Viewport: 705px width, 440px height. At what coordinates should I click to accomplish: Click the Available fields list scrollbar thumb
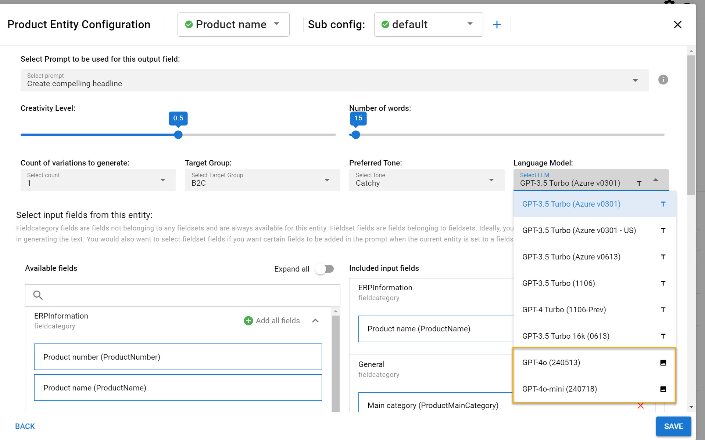point(336,363)
